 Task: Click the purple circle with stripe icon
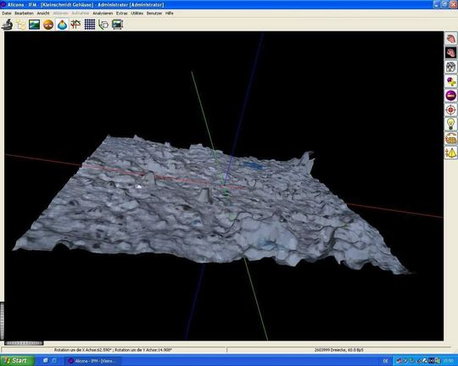click(450, 95)
